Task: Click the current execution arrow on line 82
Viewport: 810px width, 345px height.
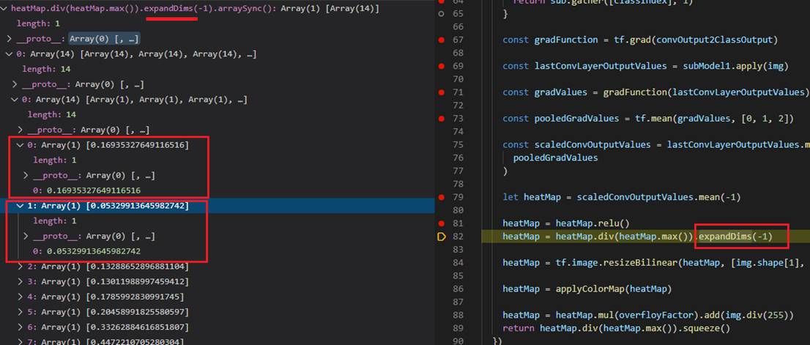Action: [x=442, y=237]
